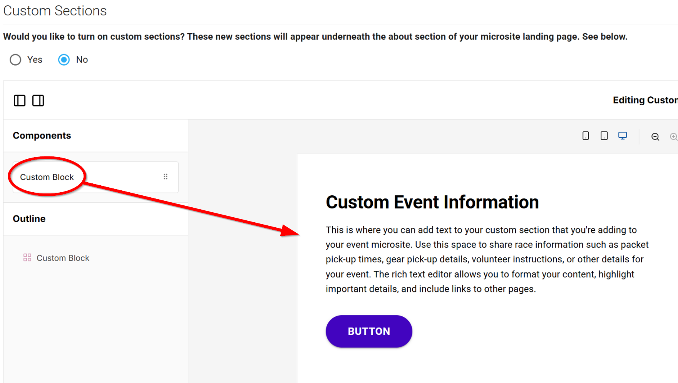
Task: Switch to tablet preview icon
Action: (x=604, y=136)
